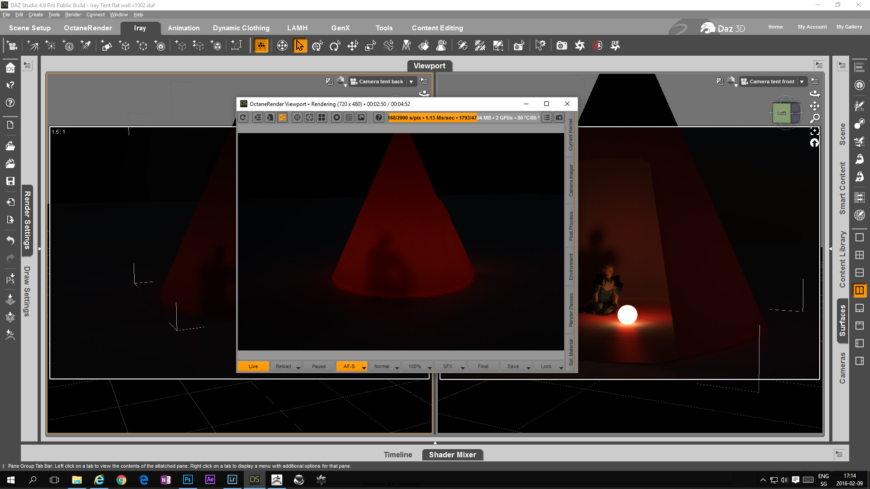Click the Octane render progress bar
The image size is (870, 489).
(x=463, y=118)
